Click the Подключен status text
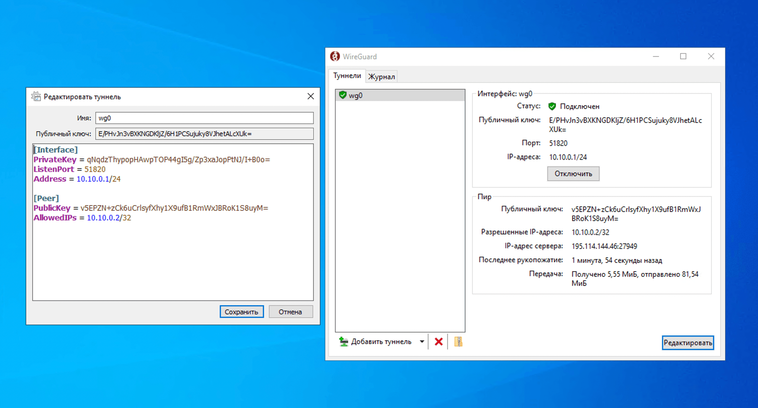 580,106
